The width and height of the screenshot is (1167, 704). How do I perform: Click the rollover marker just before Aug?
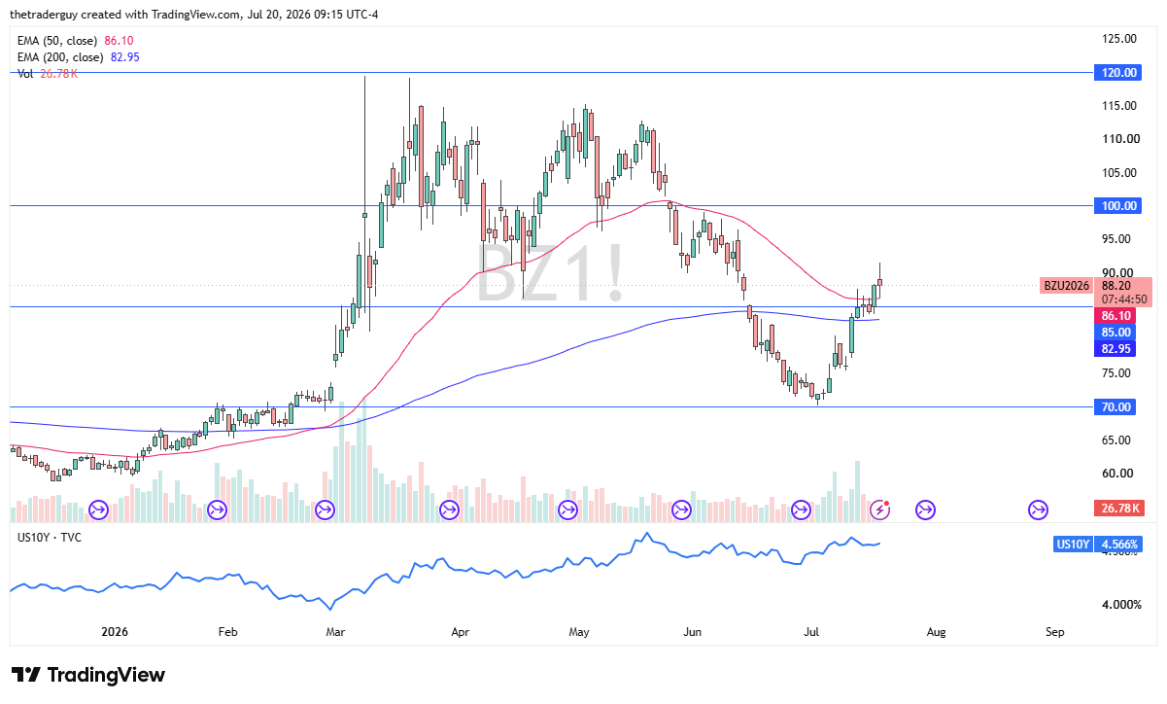click(924, 509)
